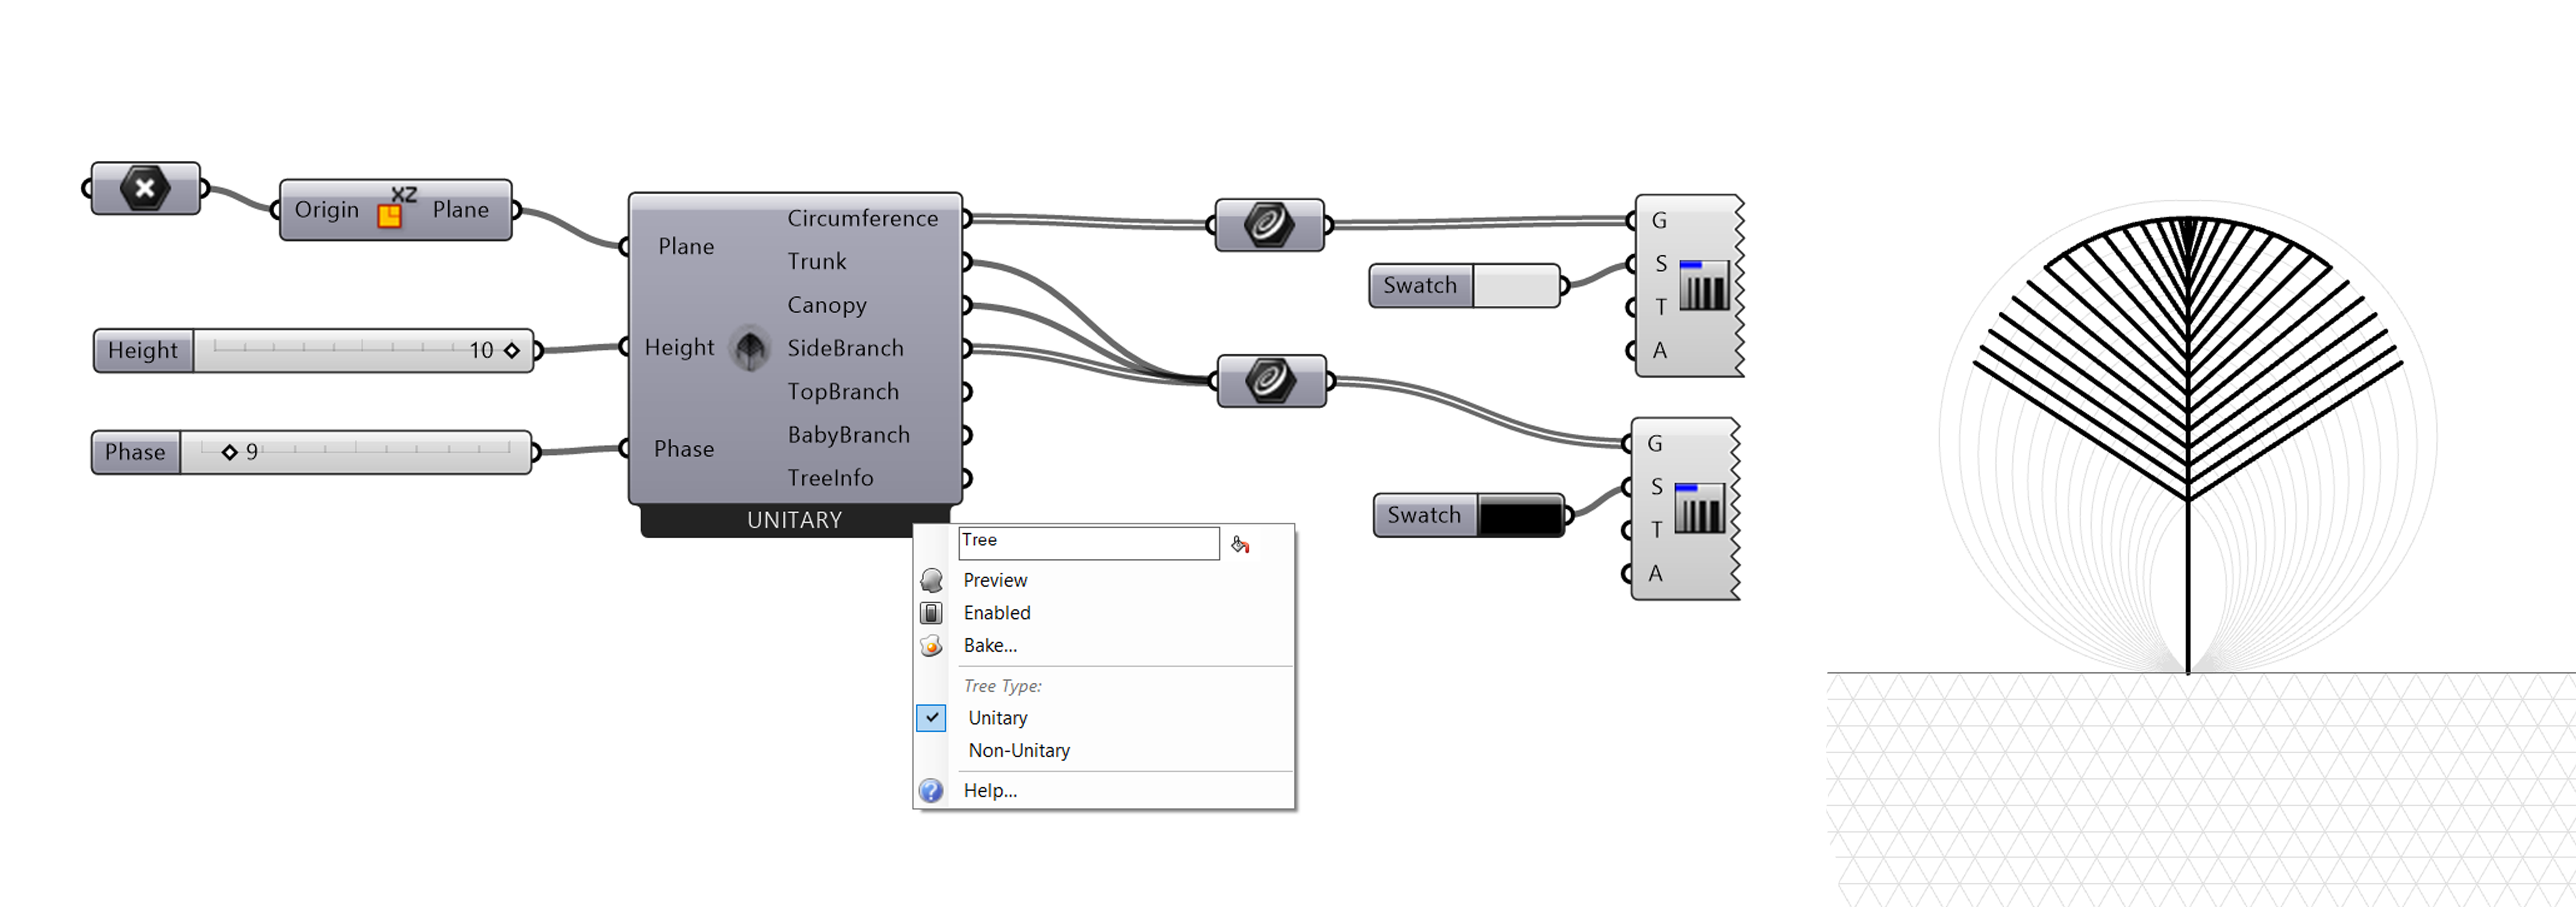Image resolution: width=2576 pixels, height=907 pixels.
Task: Click the lower spiral Curve parameter icon
Action: [1271, 380]
